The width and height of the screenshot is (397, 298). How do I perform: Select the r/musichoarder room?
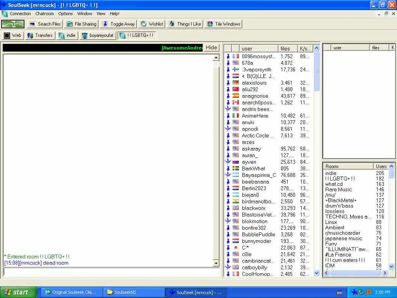[x=343, y=233]
